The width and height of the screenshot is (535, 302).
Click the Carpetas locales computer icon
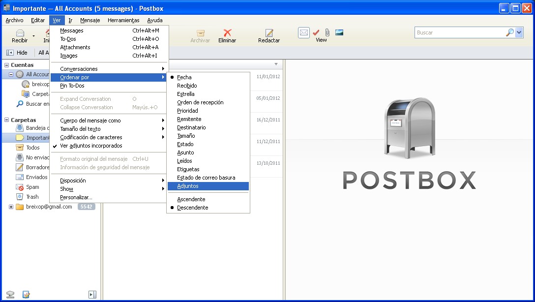26,94
